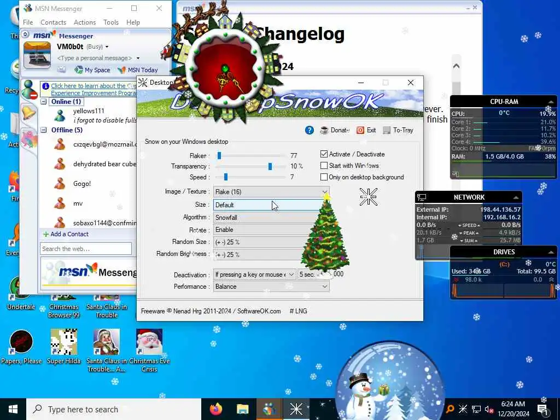Open File Explorer from the taskbar
This screenshot has height=420, width=560.
coord(242,409)
